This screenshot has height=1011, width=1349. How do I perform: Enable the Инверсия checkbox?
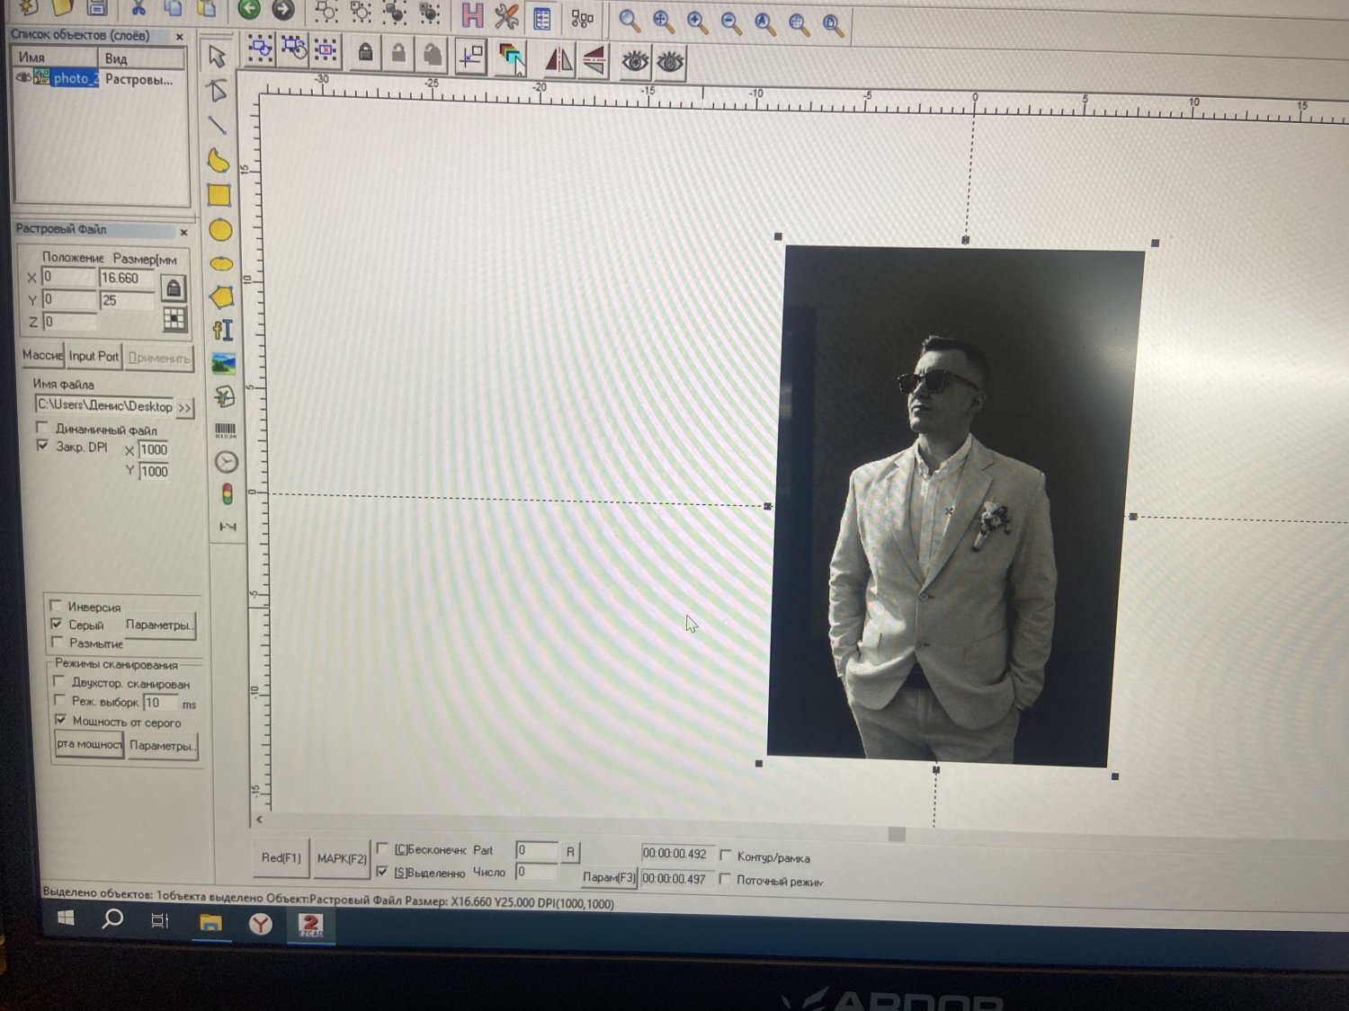[57, 605]
